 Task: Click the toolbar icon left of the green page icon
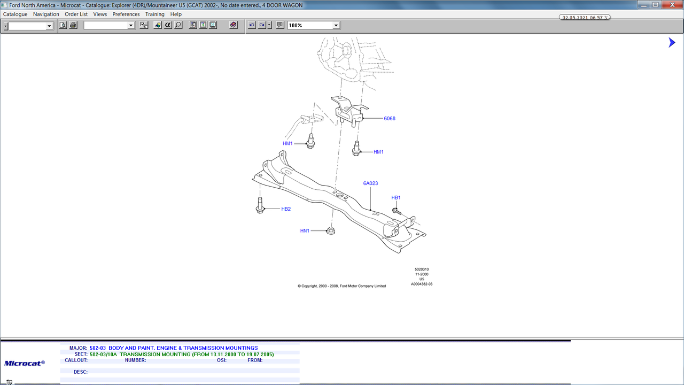[193, 25]
